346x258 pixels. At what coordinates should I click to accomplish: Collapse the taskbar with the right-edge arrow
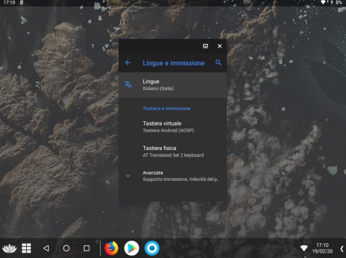tap(341, 248)
